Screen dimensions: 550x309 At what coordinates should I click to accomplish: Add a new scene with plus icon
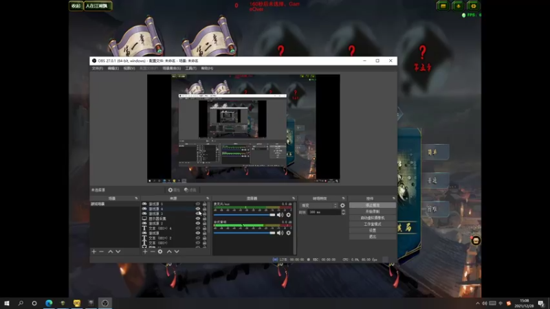click(x=93, y=251)
